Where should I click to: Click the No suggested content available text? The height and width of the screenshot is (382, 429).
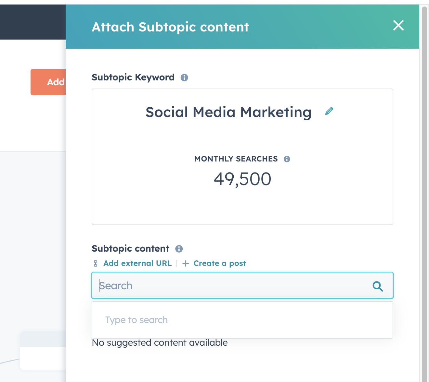click(x=160, y=342)
